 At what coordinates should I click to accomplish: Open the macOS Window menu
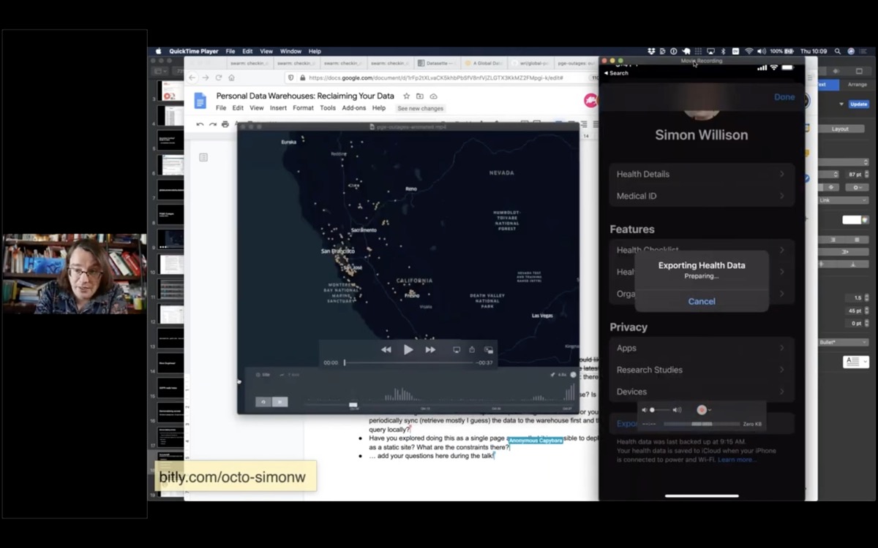pyautogui.click(x=290, y=51)
